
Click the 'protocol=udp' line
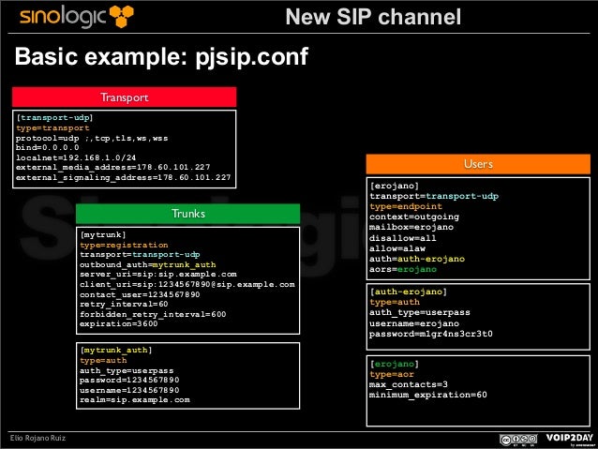coord(92,138)
